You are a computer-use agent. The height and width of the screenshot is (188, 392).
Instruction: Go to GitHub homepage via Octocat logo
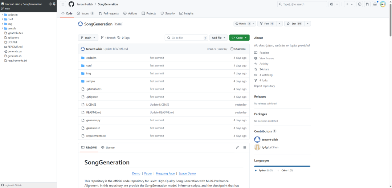71,4
